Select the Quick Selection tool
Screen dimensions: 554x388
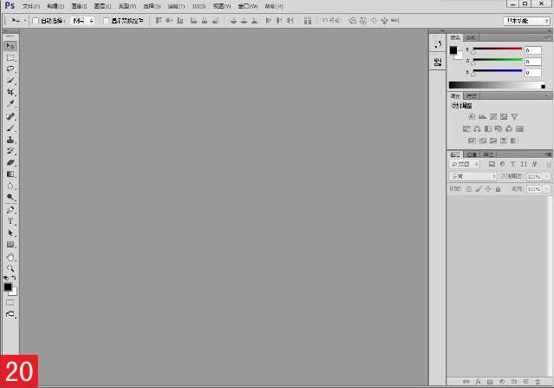10,81
